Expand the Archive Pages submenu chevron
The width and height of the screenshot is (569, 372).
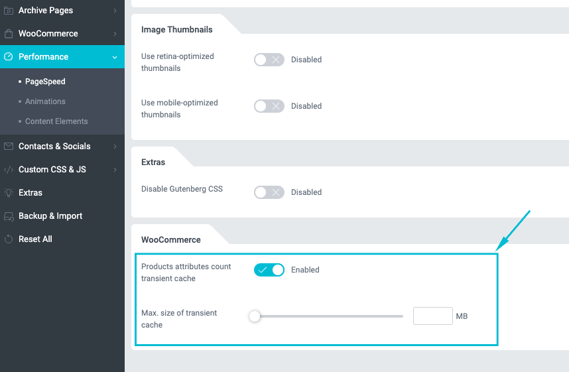pos(115,11)
